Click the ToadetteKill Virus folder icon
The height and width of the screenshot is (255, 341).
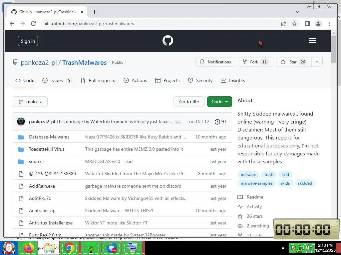pyautogui.click(x=21, y=149)
